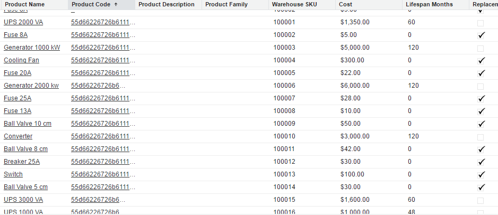The height and width of the screenshot is (215, 498).
Task: Sort by Product Name column header
Action: (25, 4)
